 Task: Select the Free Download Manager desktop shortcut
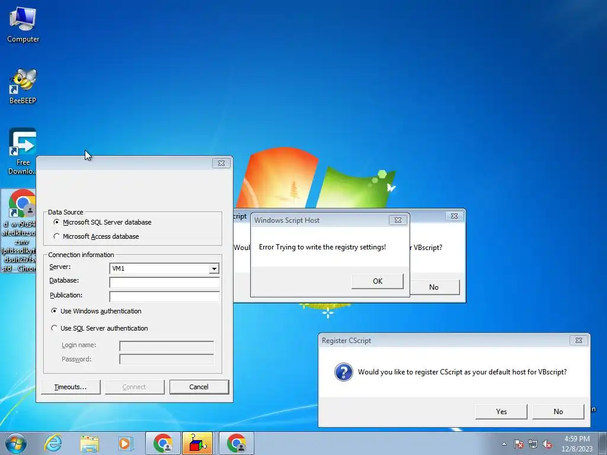[23, 151]
